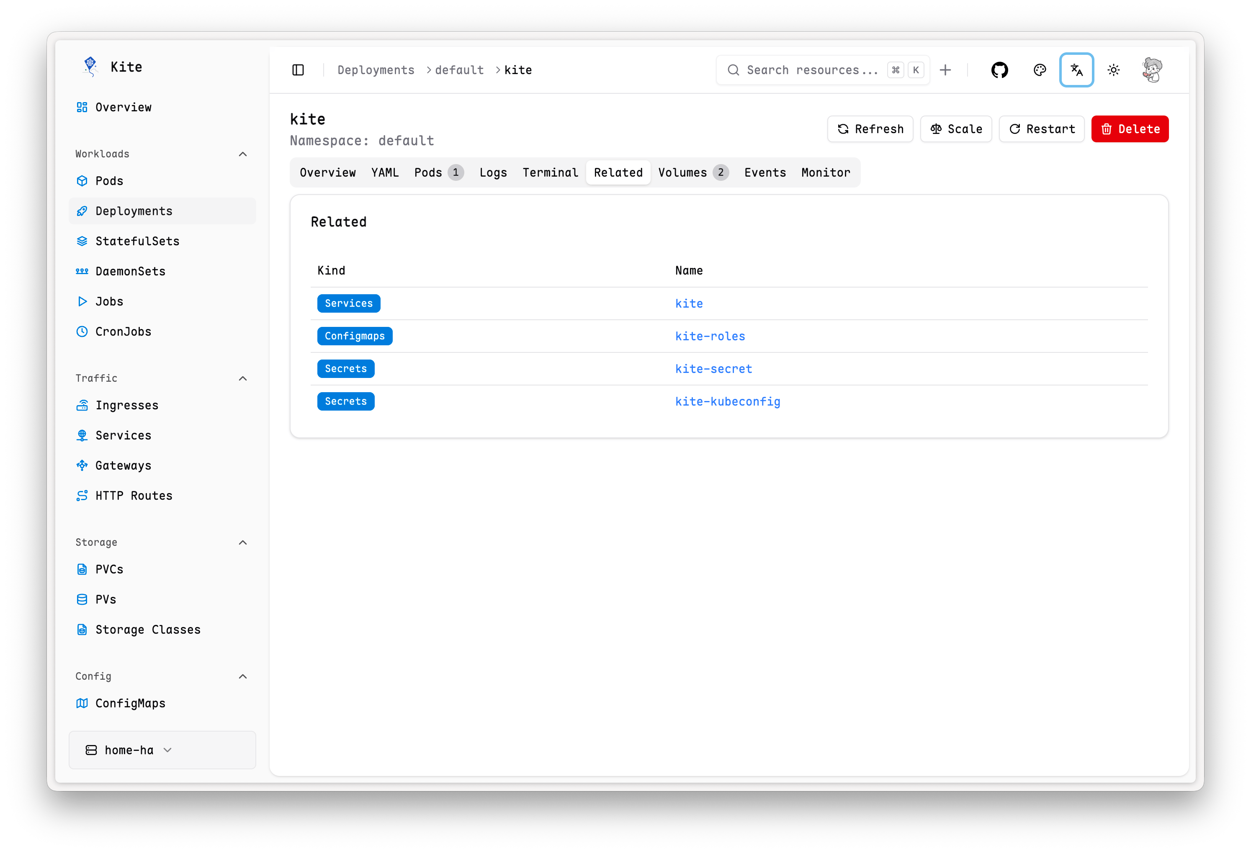Collapse the Traffic section chevron
This screenshot has height=853, width=1251.
243,378
